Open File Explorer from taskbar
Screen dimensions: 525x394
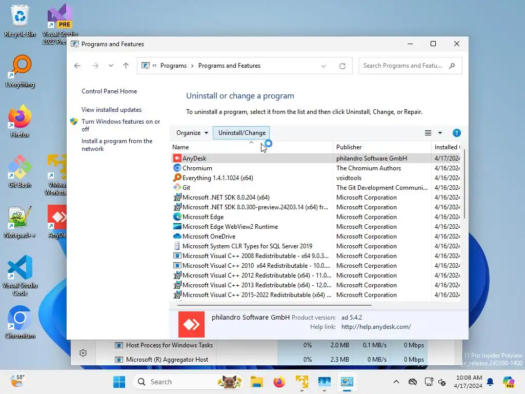point(257,382)
